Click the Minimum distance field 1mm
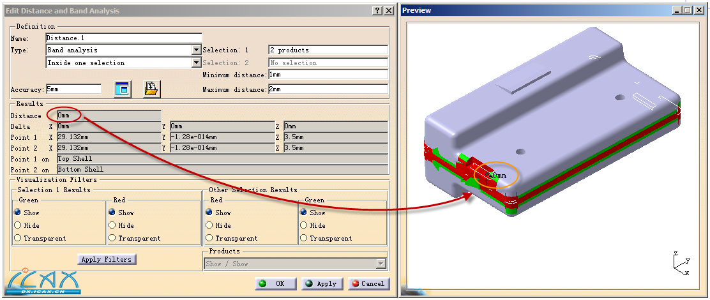Image resolution: width=710 pixels, height=300 pixels. (328, 75)
